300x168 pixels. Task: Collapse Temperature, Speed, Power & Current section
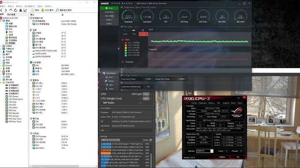click(122, 7)
